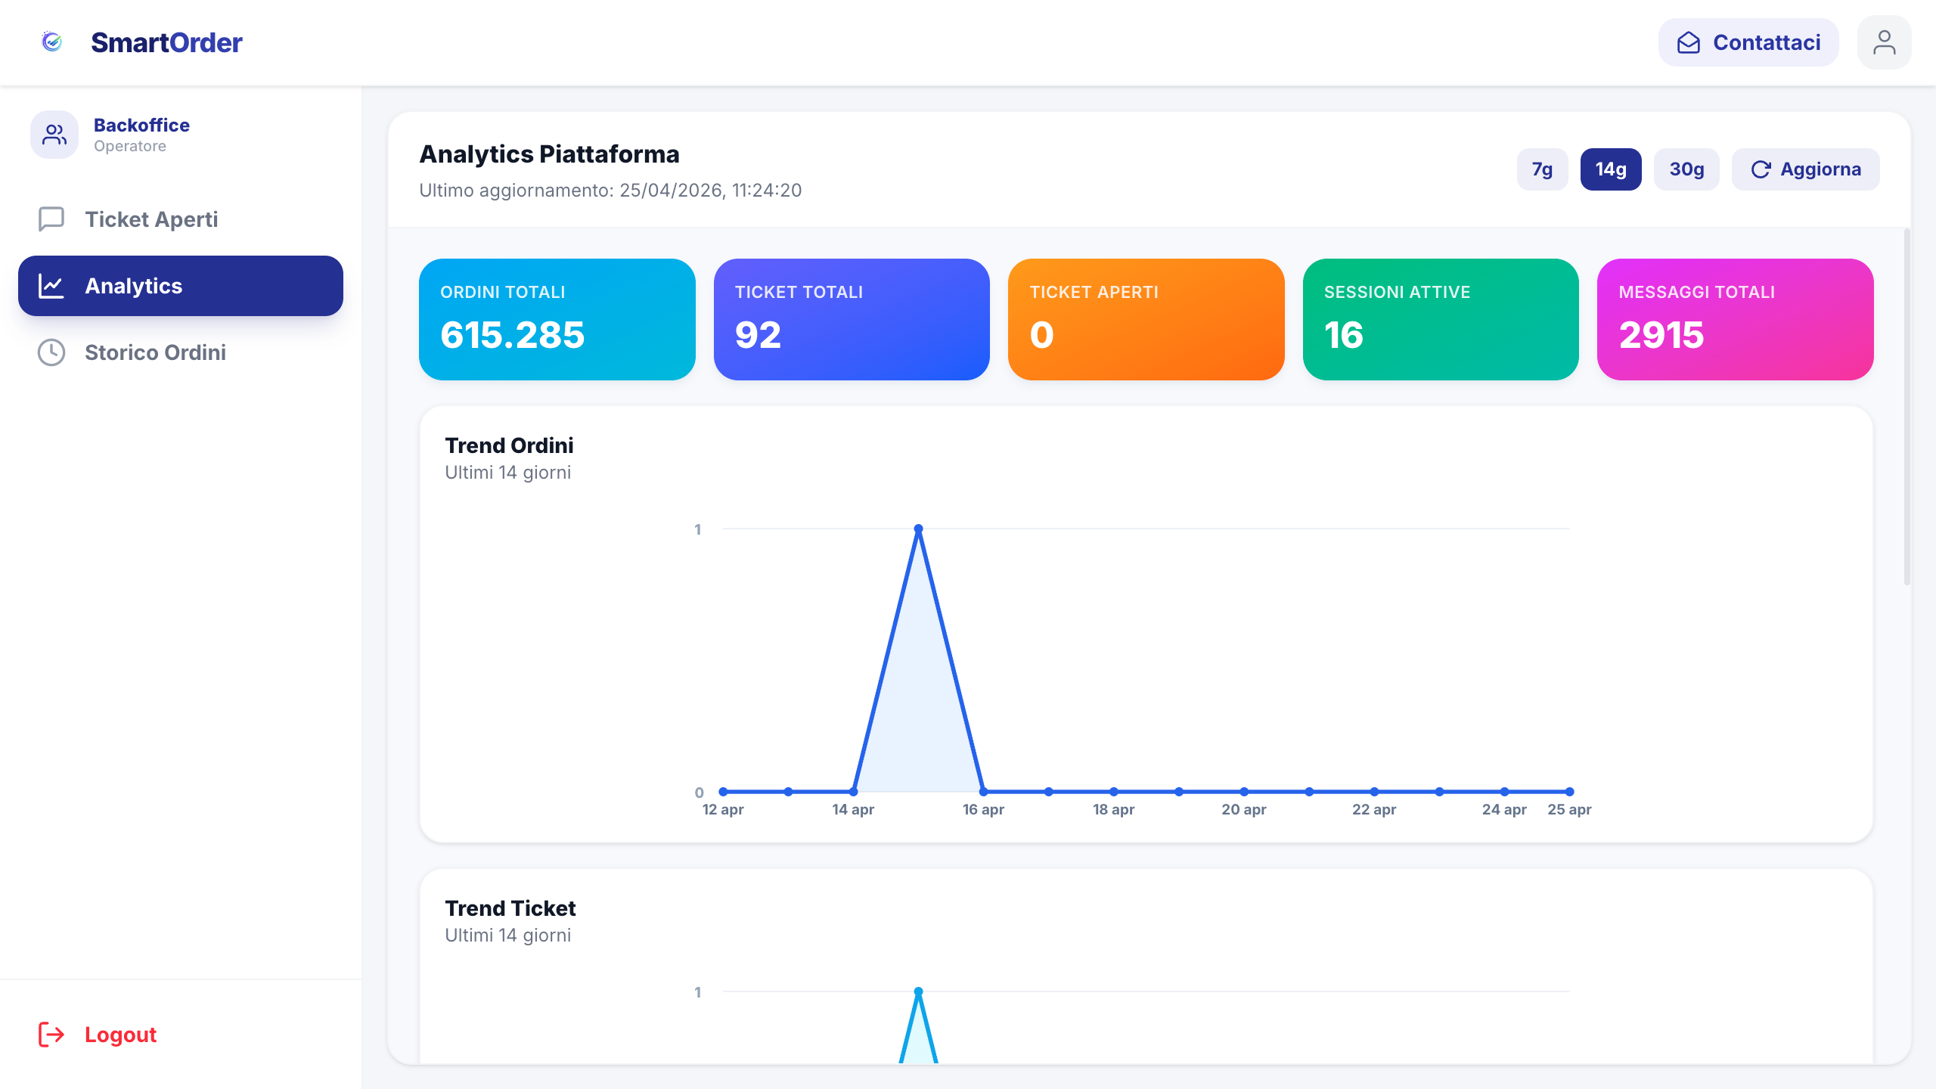Image resolution: width=1936 pixels, height=1089 pixels.
Task: Click the 16 apr point in Trend Ordini
Action: coord(983,792)
